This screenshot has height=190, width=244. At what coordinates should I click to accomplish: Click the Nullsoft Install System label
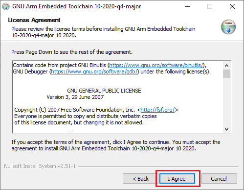click(40, 166)
